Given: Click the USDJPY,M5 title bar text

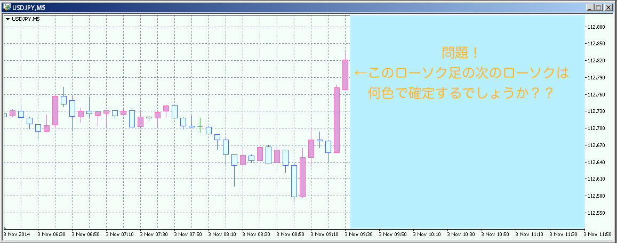Looking at the screenshot, I should point(29,7).
